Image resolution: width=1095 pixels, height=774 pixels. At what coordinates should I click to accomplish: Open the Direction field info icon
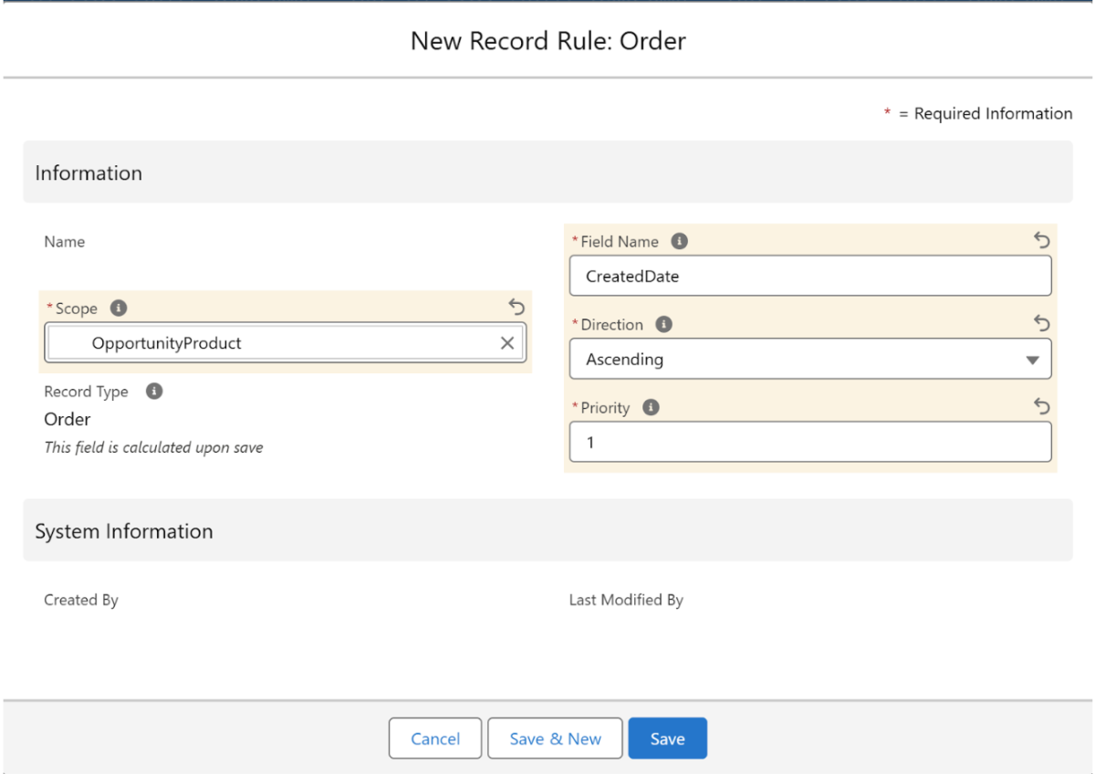[664, 325]
